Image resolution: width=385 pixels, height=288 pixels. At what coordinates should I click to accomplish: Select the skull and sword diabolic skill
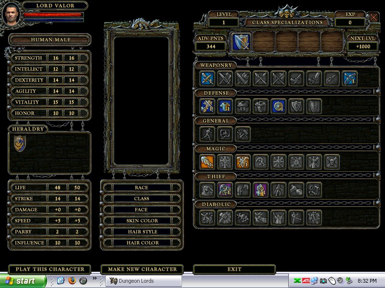click(243, 217)
